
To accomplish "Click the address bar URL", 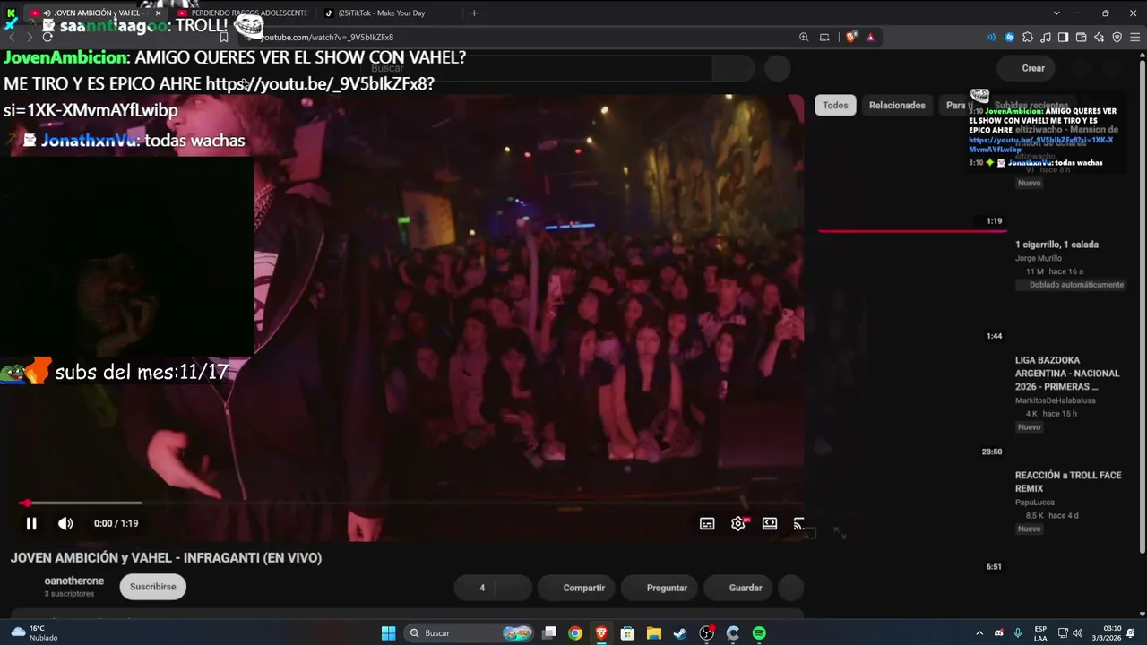I will click(326, 37).
